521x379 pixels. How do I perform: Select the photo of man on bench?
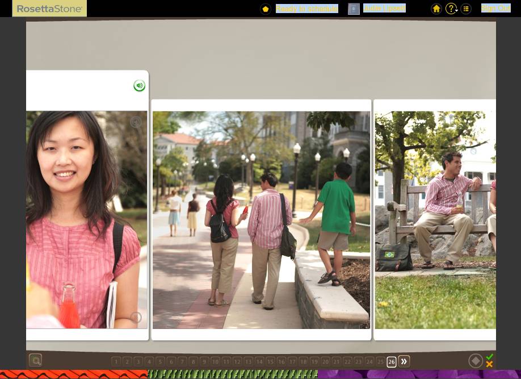[435, 220]
